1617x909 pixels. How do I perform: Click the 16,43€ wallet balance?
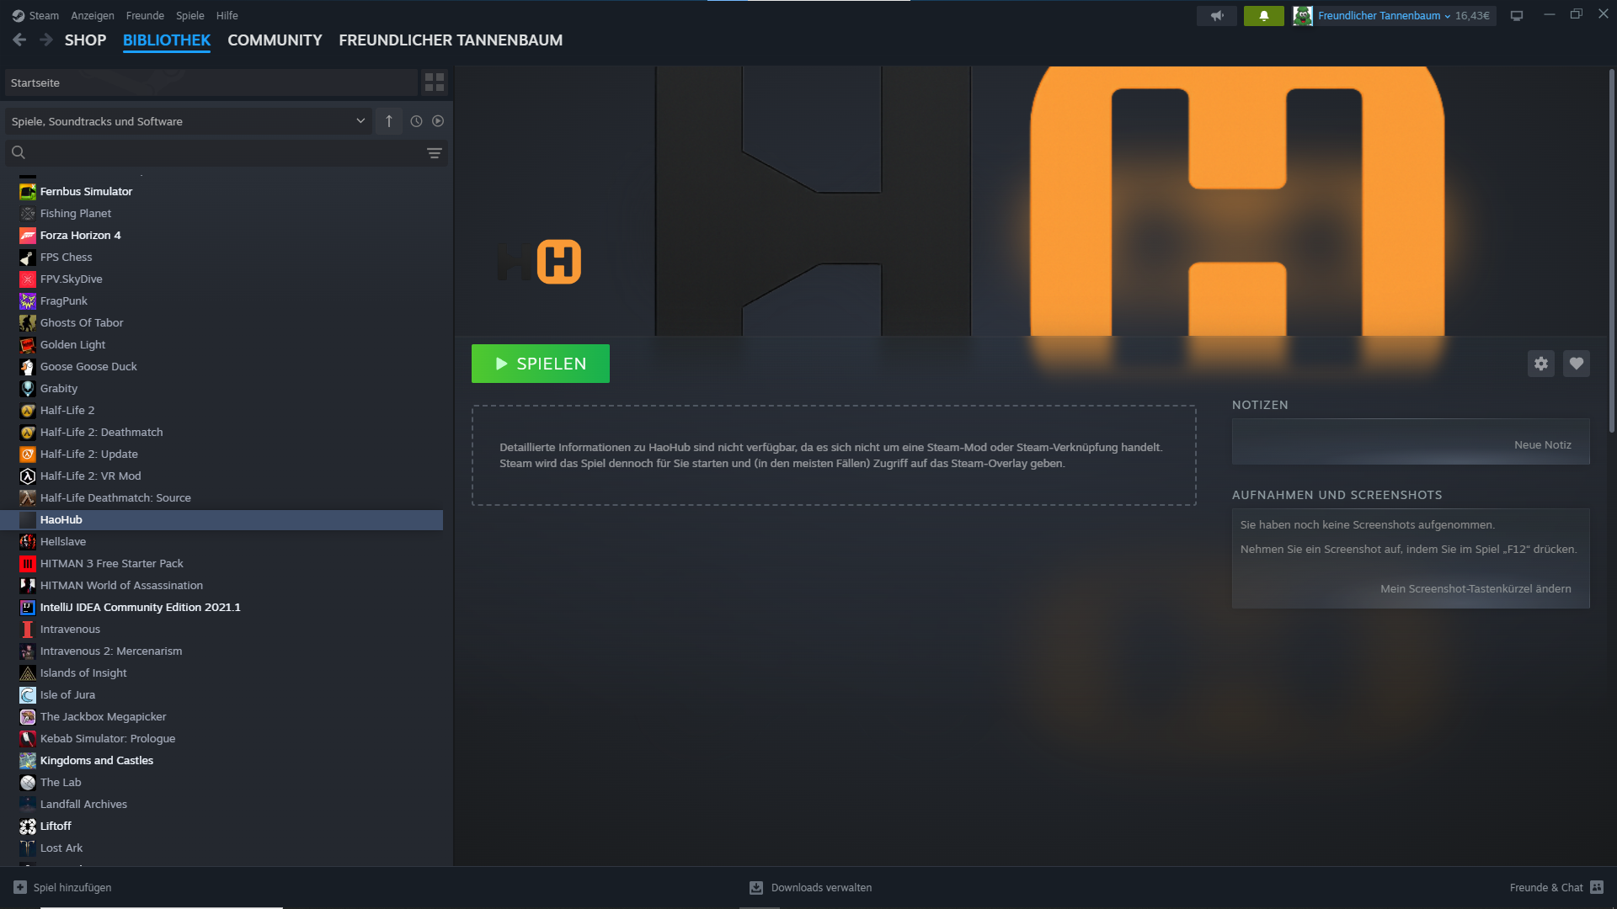click(x=1472, y=15)
